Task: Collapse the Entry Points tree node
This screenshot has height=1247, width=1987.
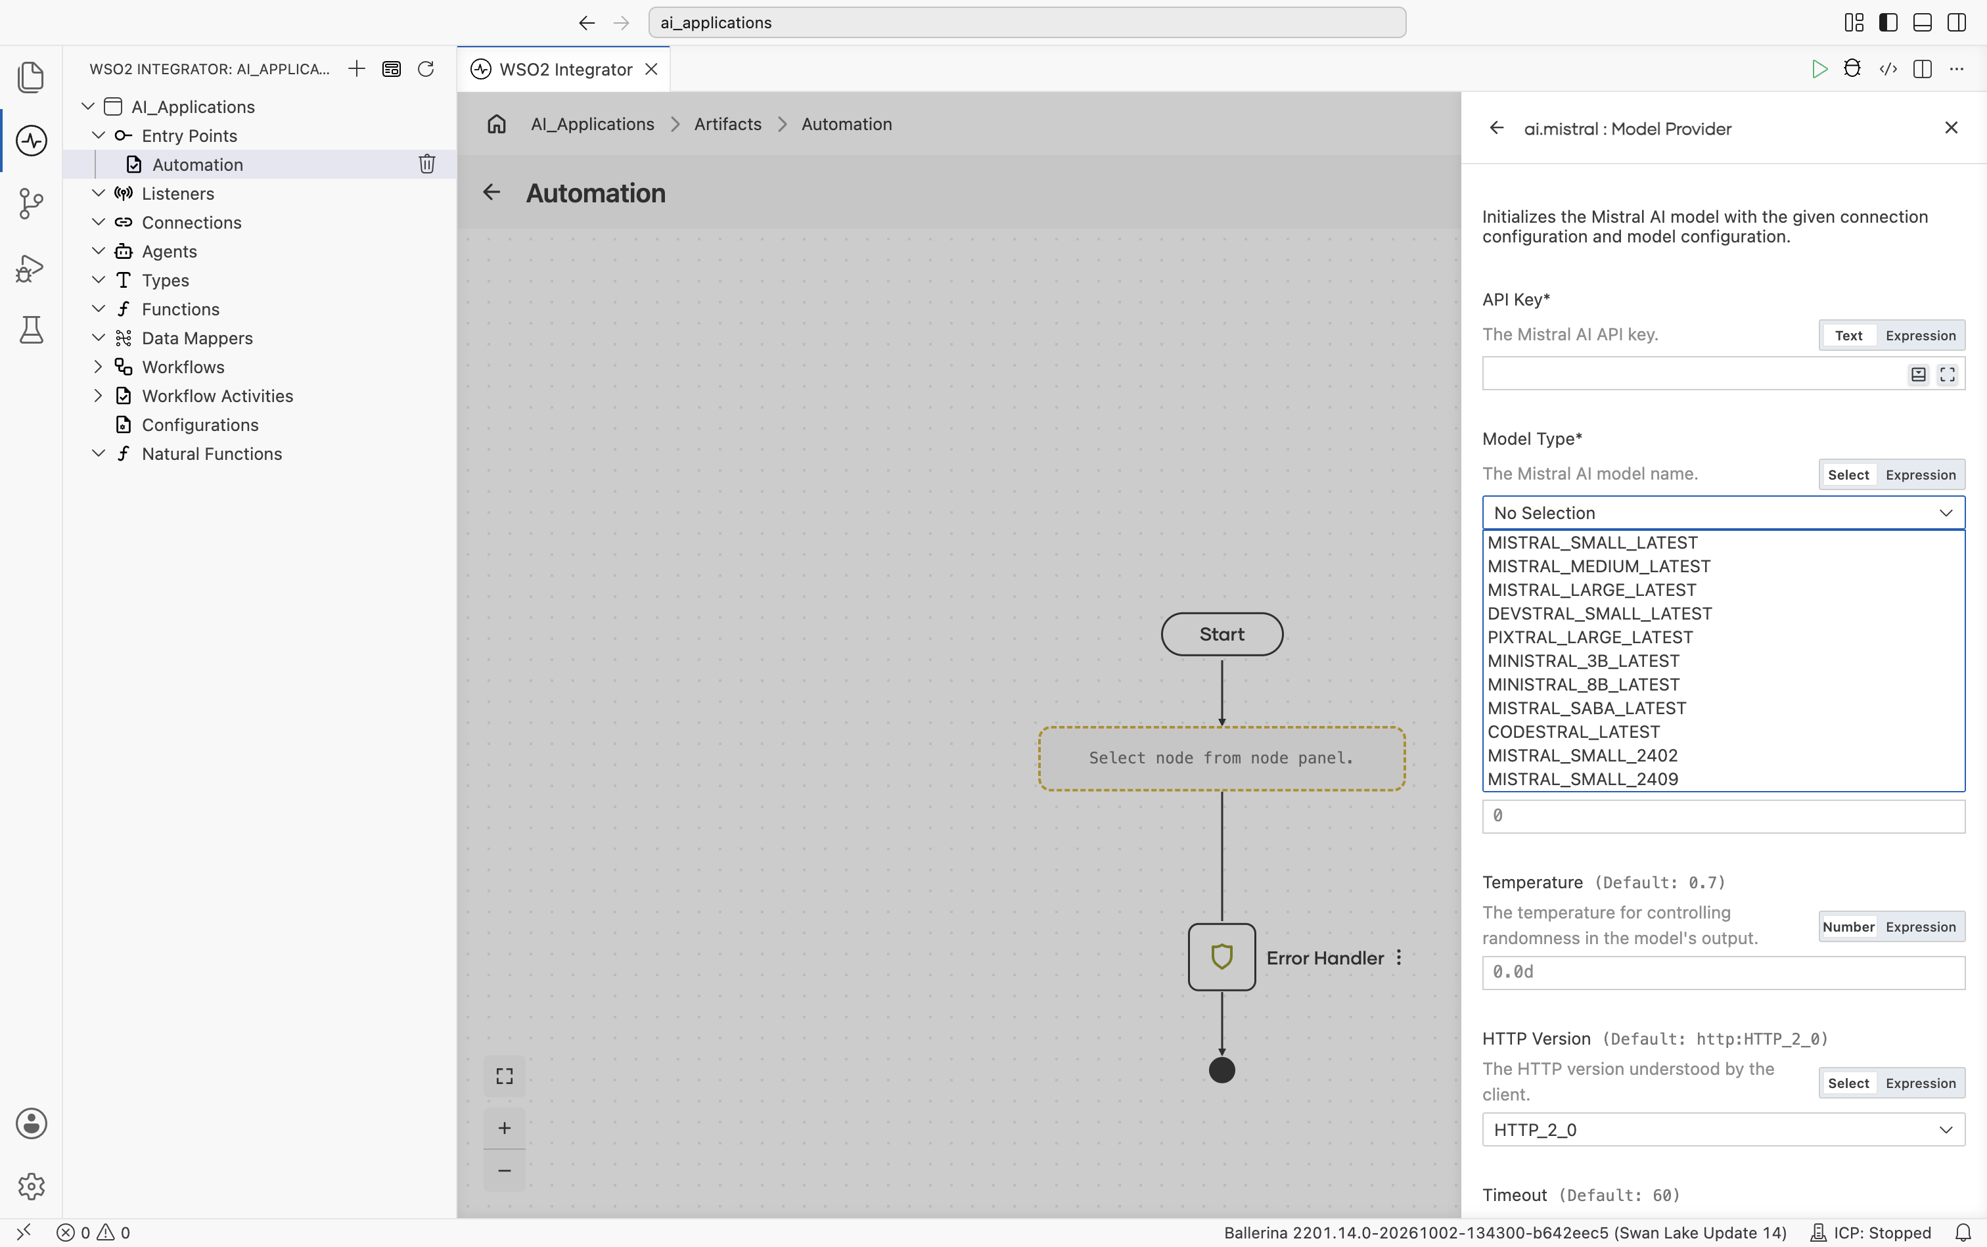Action: [98, 135]
